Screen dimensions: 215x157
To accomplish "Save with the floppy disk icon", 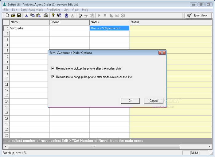I will pos(19,15).
